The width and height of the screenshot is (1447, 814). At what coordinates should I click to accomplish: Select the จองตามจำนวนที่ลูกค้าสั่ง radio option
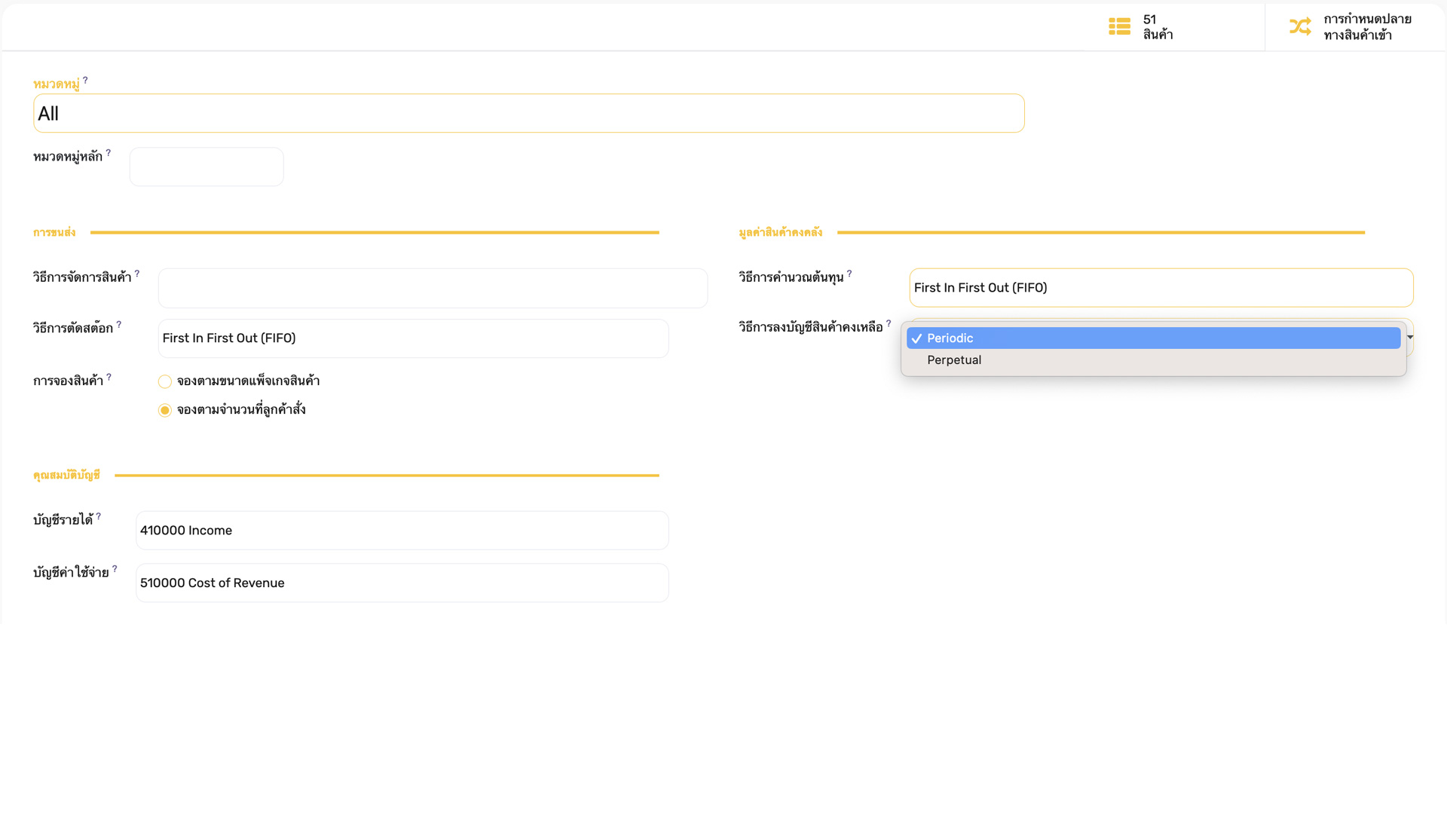(x=165, y=410)
